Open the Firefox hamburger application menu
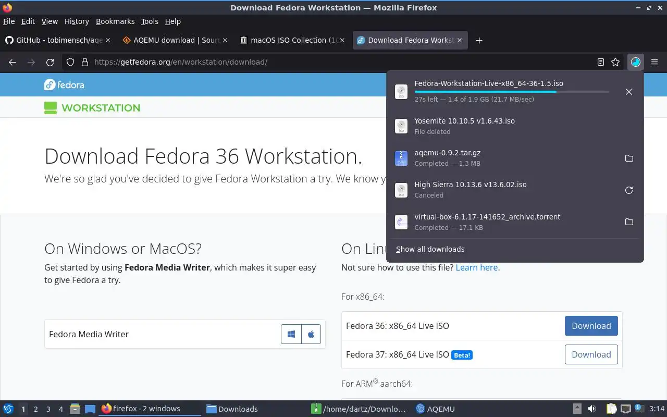The width and height of the screenshot is (667, 417). pyautogui.click(x=654, y=62)
